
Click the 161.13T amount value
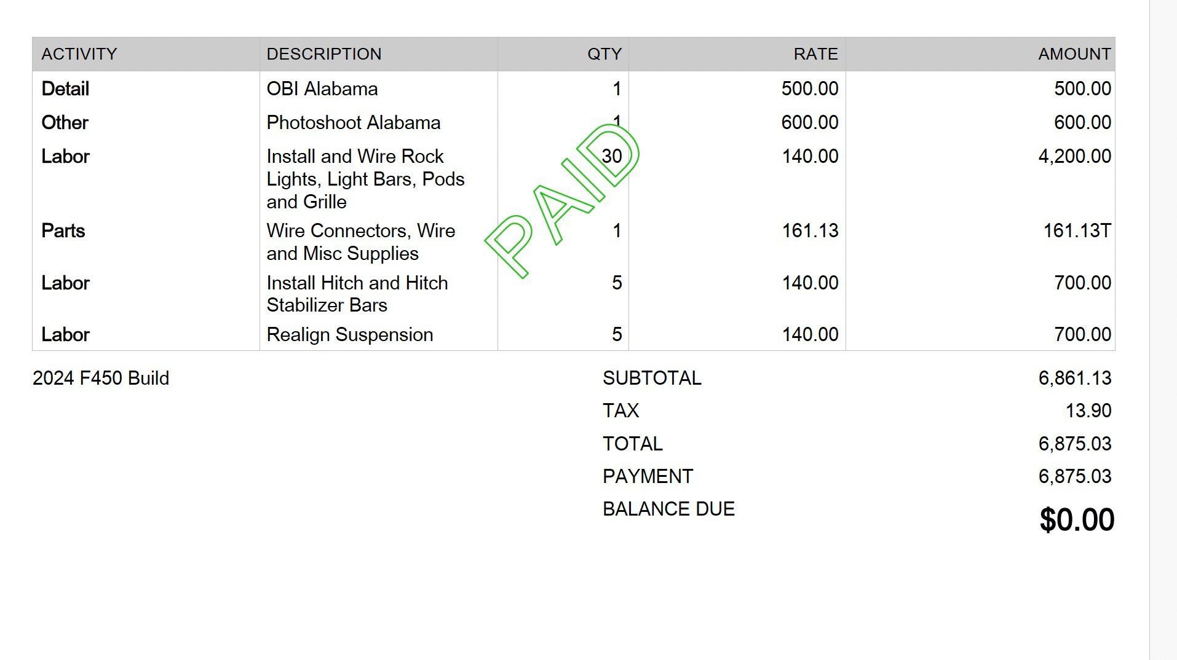click(1077, 231)
